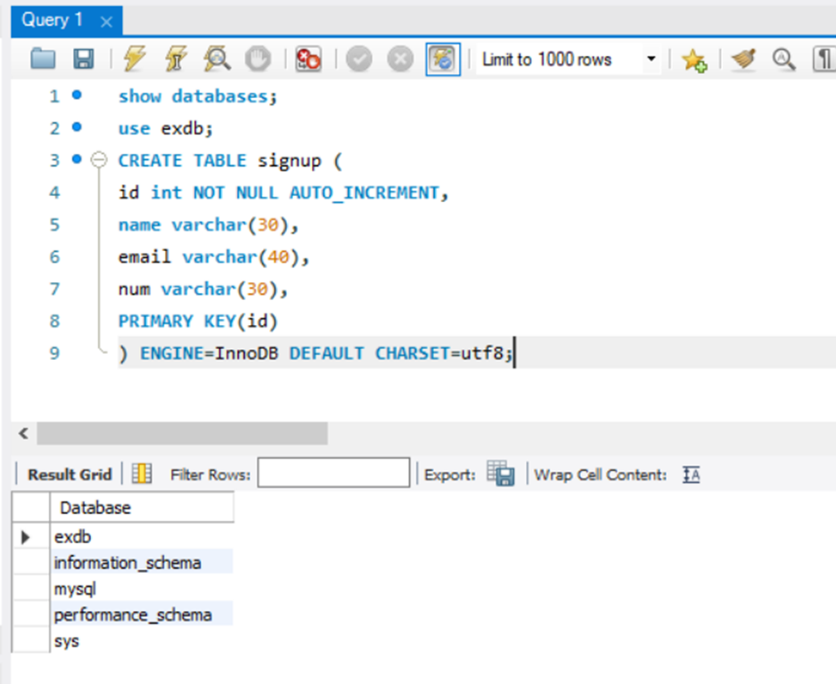Click the 'email varchar(40),' line

214,257
